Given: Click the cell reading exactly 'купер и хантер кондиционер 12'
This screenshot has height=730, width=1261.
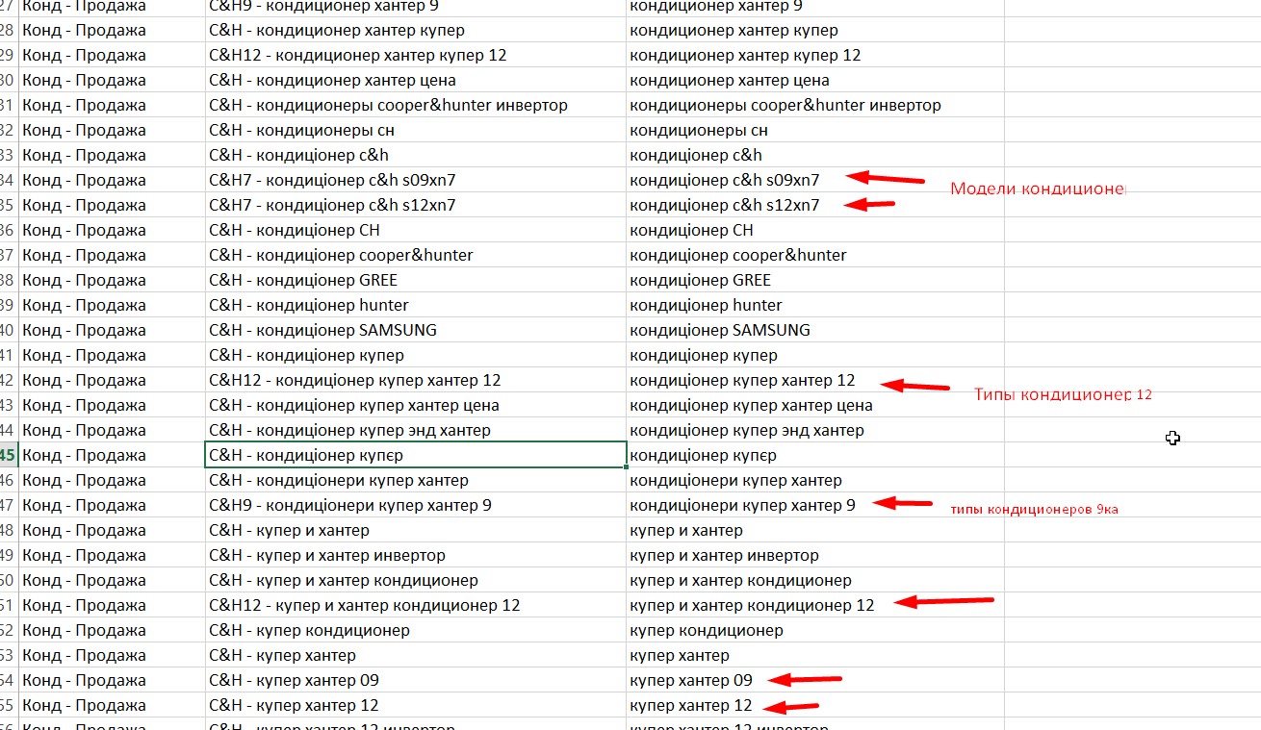Looking at the screenshot, I should pyautogui.click(x=815, y=605).
